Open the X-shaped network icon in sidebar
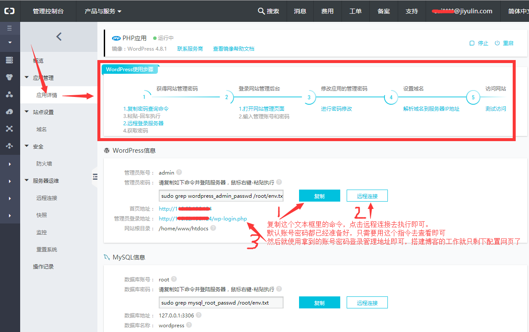The height and width of the screenshot is (332, 529). (9, 129)
